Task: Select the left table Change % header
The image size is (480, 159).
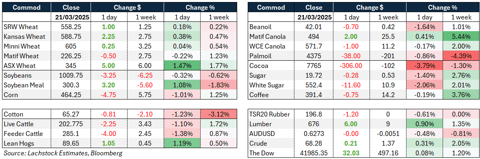Action: (x=200, y=7)
